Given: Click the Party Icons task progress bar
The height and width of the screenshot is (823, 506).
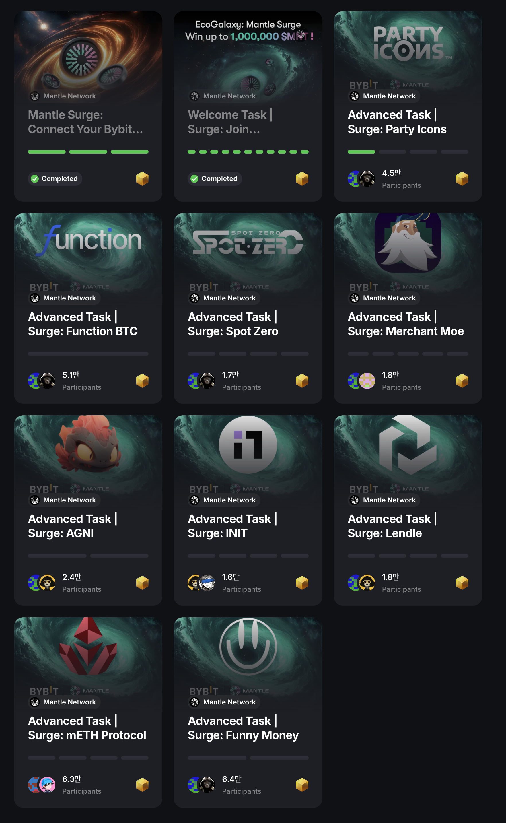Looking at the screenshot, I should click(x=408, y=152).
